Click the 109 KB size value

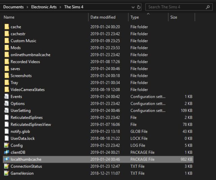[186, 111]
